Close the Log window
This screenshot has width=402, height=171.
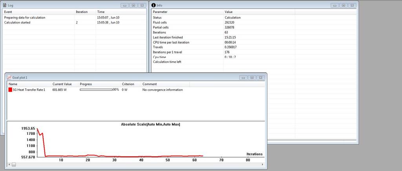click(142, 5)
